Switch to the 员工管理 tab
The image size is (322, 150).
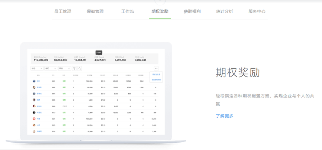63,12
